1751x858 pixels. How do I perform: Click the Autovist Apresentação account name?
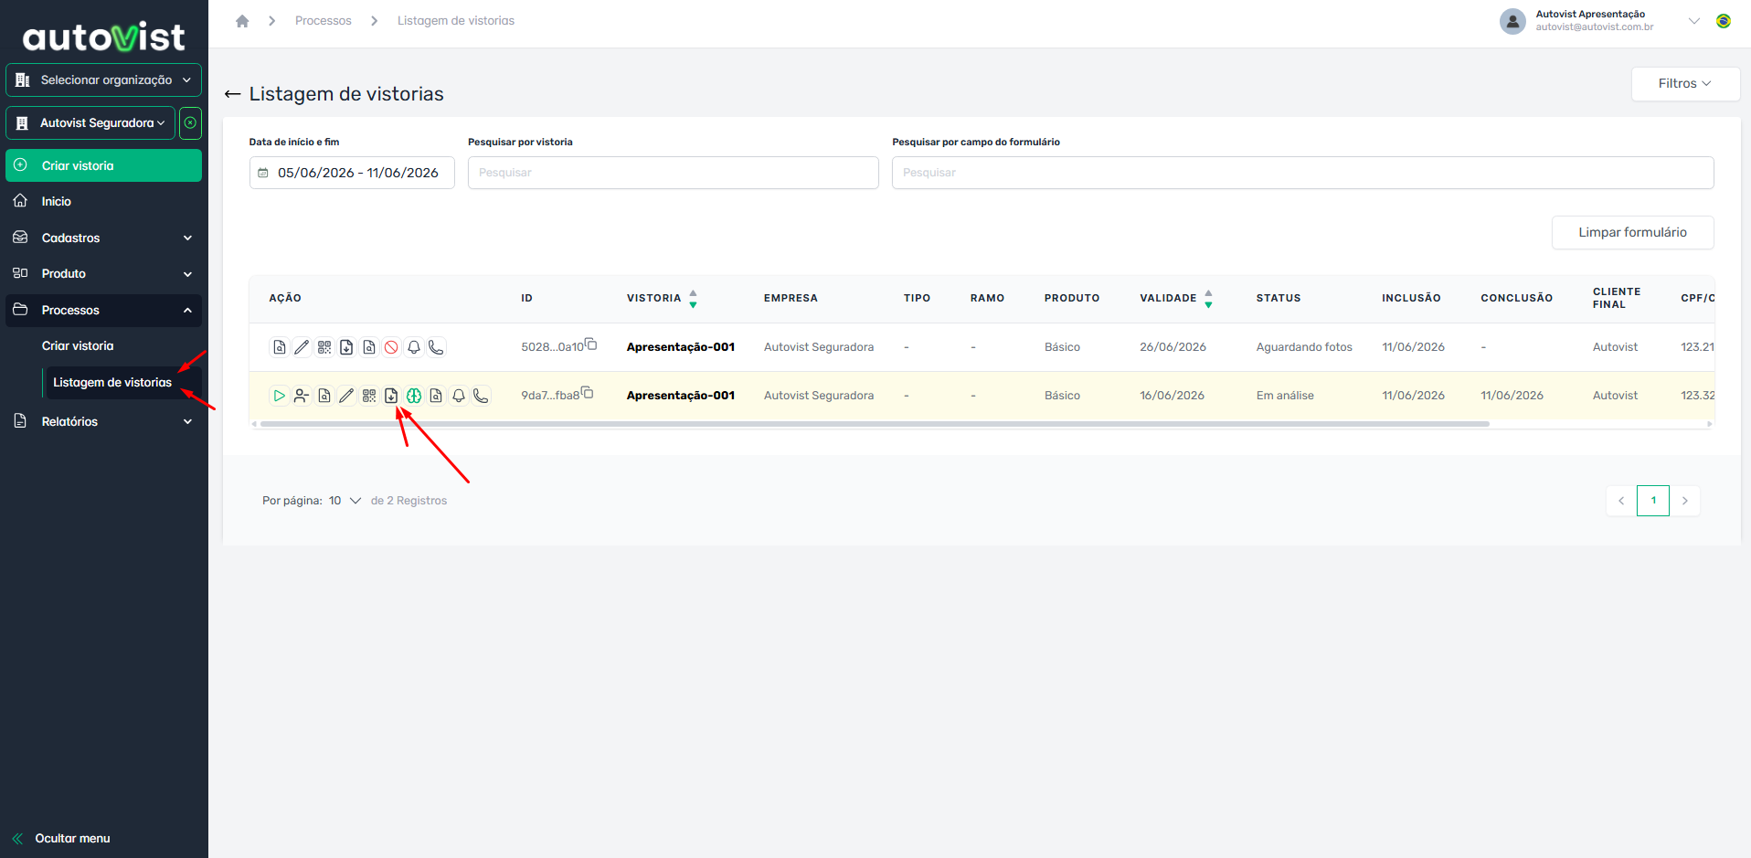pos(1590,14)
